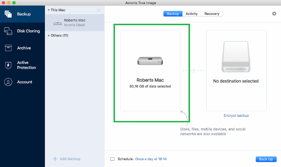Open the Archive box icon
Screen dimensions: 281x167
(x=8, y=48)
